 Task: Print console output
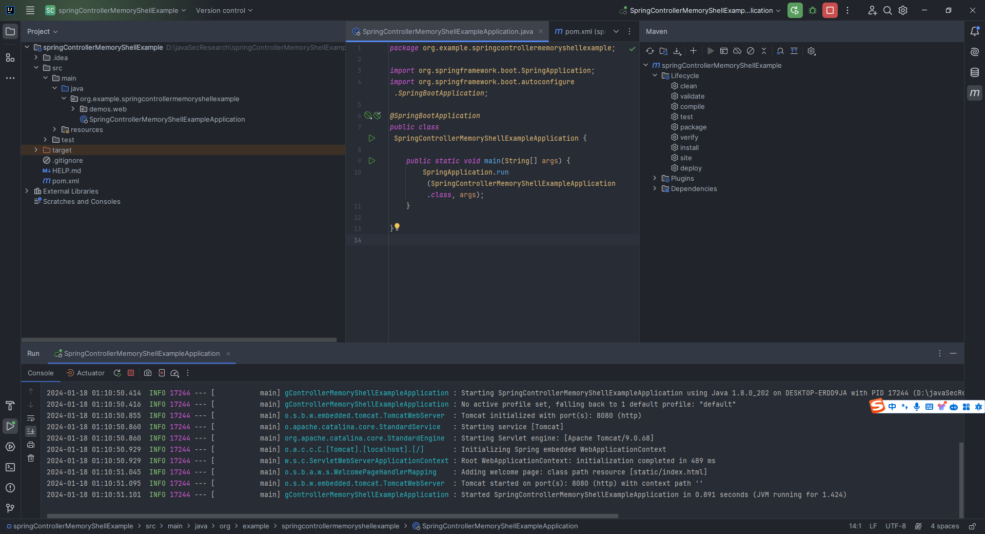(x=31, y=445)
